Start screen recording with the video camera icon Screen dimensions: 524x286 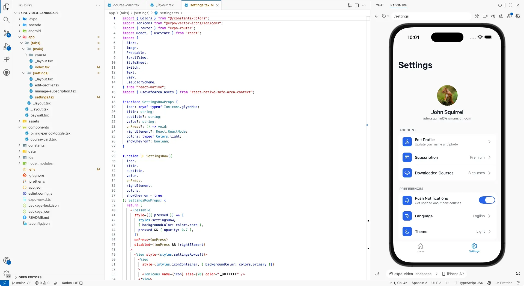(x=485, y=16)
